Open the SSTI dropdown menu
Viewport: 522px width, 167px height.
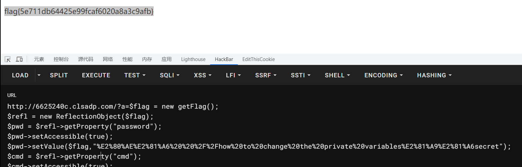click(x=300, y=75)
